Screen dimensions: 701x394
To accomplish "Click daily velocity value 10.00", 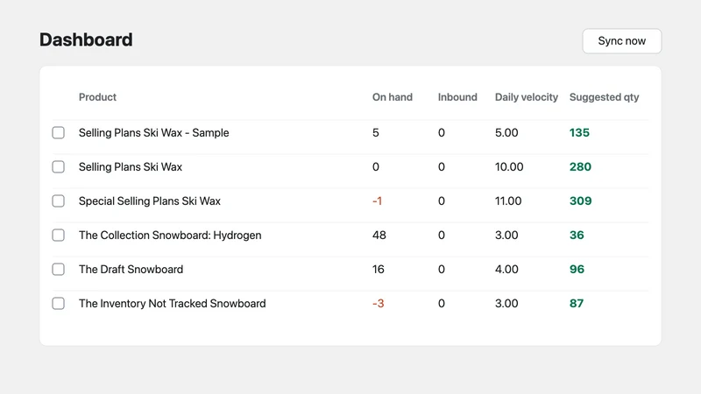I will pyautogui.click(x=509, y=166).
